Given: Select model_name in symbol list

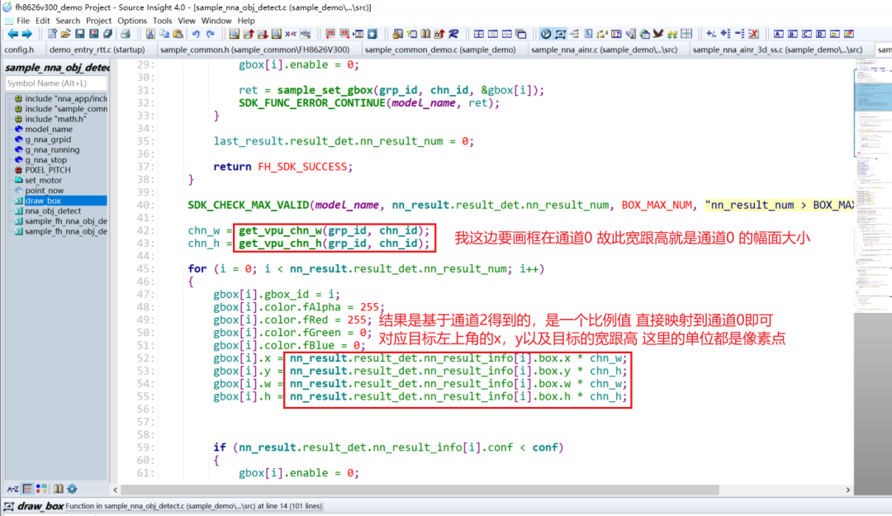Looking at the screenshot, I should point(49,129).
